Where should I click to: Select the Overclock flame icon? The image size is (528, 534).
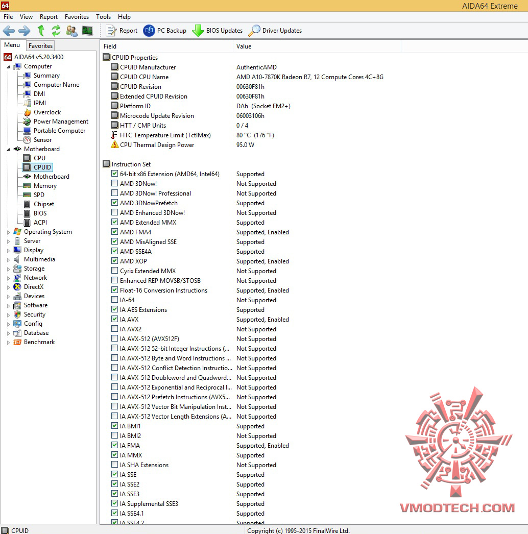[x=27, y=112]
